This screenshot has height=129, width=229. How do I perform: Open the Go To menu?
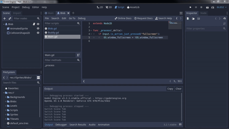point(72,18)
